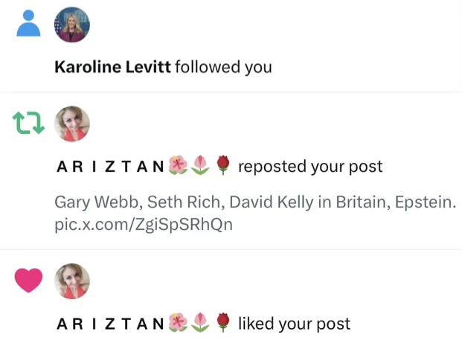Click the tulip emoji beside 'reposted your post'
Viewport: 462px width, 340px height.
pos(200,165)
